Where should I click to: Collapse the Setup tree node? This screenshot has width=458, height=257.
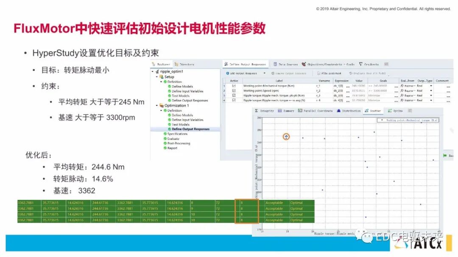pyautogui.click(x=157, y=77)
